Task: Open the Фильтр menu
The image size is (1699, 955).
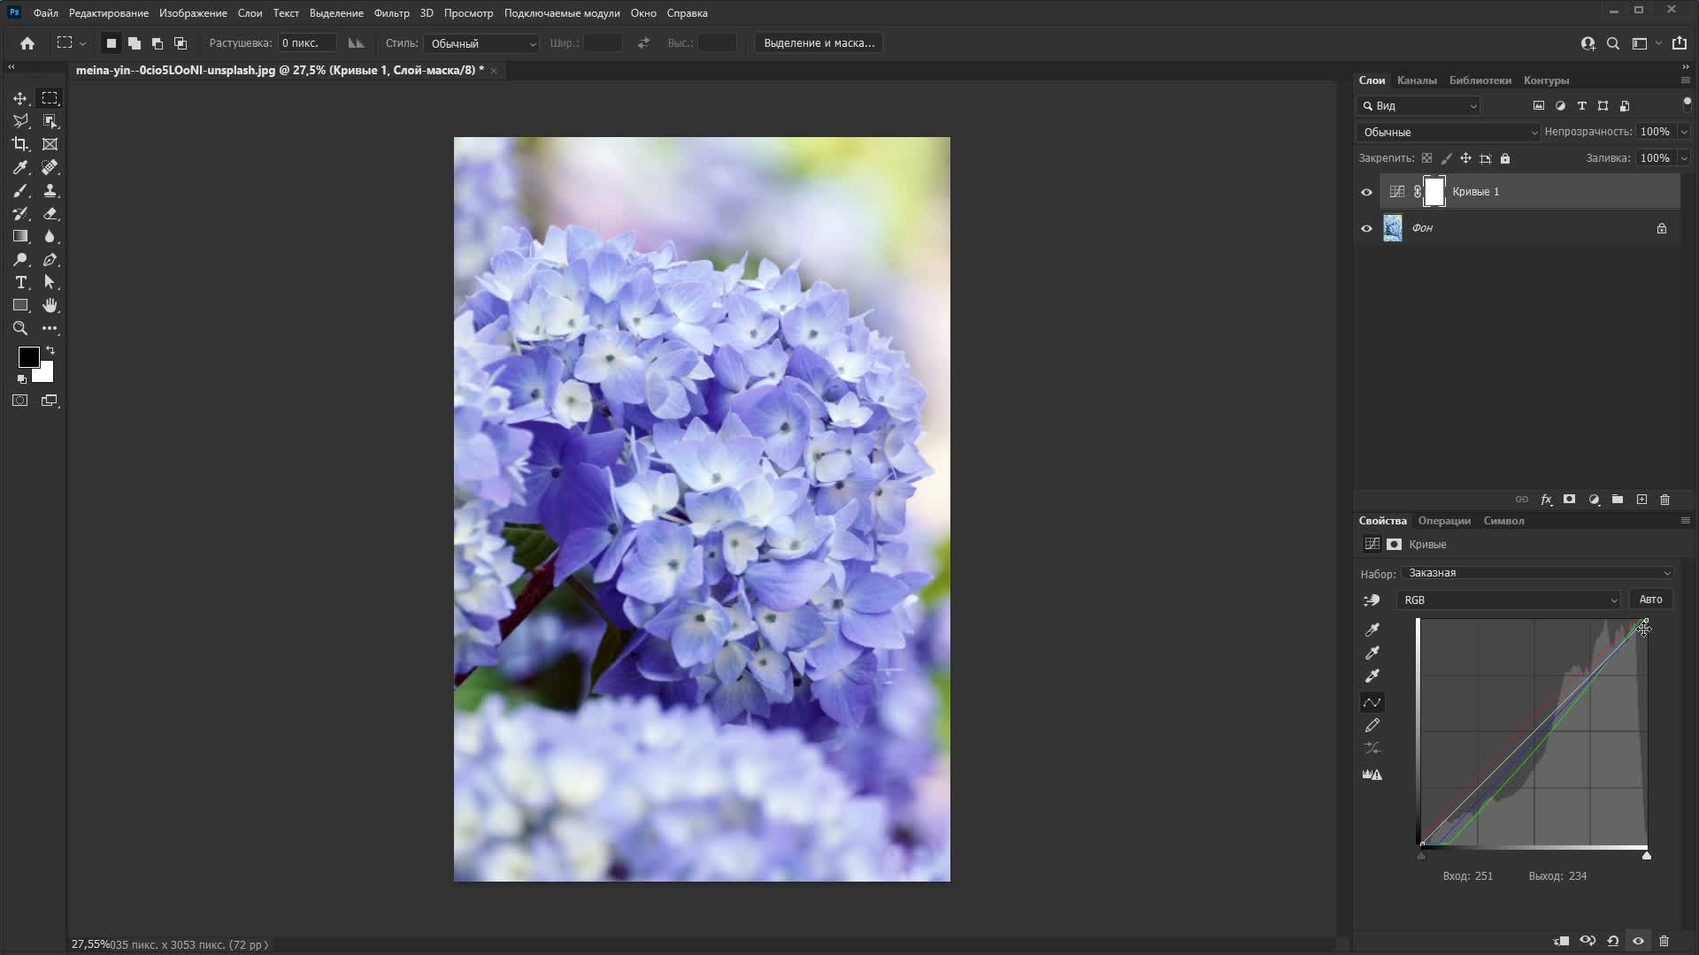Action: (391, 13)
